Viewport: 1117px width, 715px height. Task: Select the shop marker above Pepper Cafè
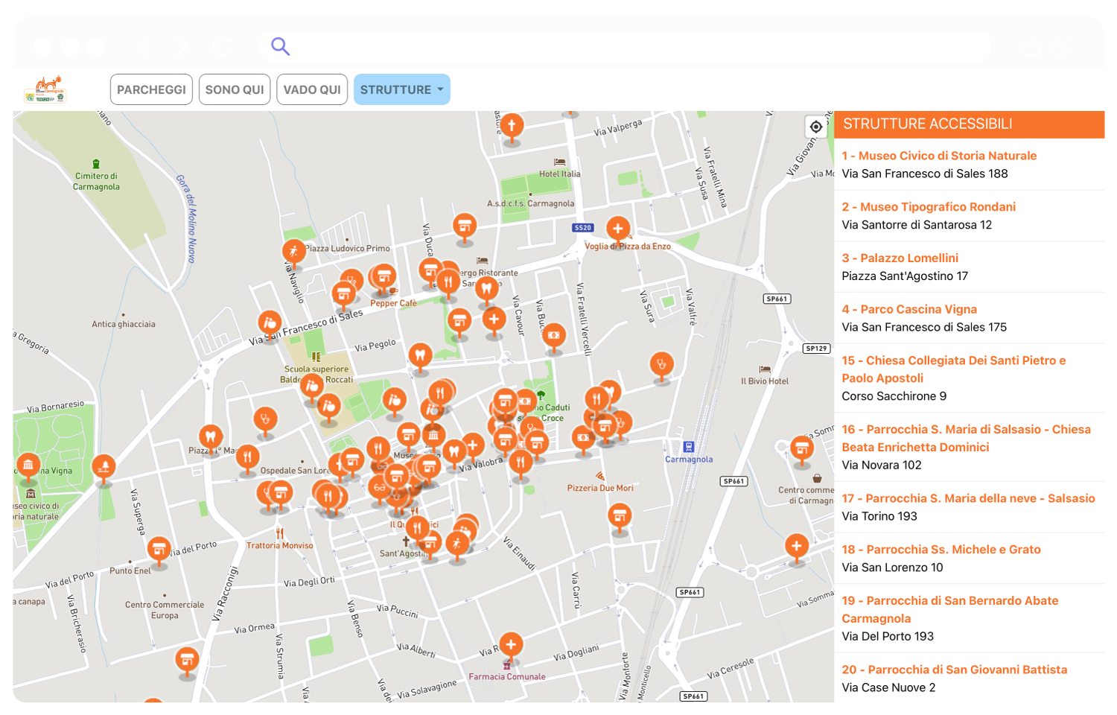pos(384,277)
